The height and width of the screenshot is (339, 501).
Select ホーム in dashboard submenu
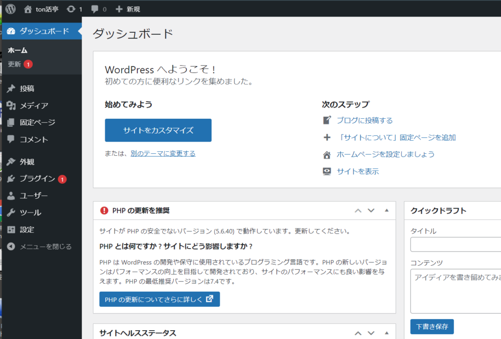[18, 50]
